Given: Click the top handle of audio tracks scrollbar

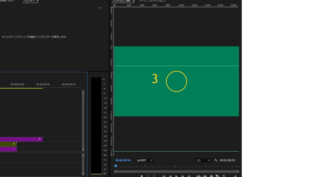Looking at the screenshot, I should coord(83,155).
